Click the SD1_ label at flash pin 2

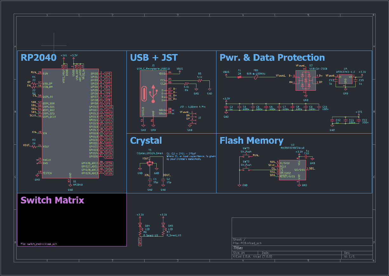point(312,168)
